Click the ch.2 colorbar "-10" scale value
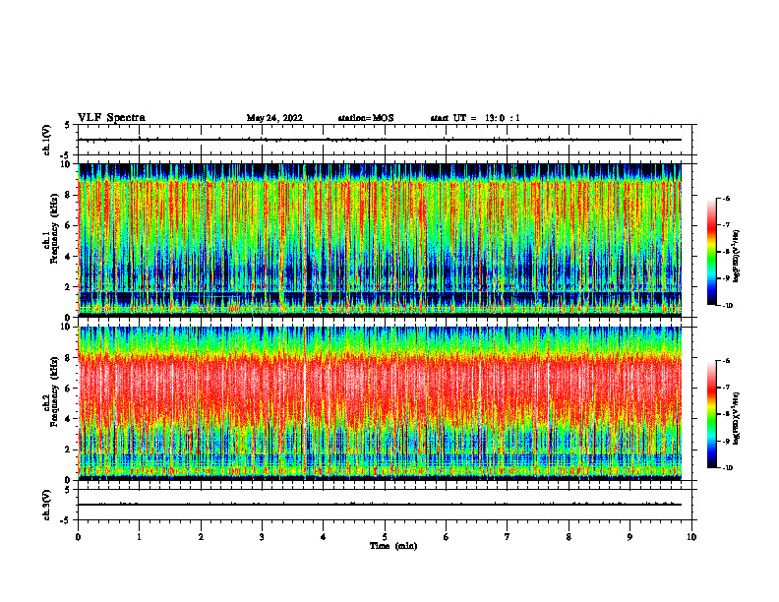Image resolution: width=779 pixels, height=602 pixels. tap(728, 467)
